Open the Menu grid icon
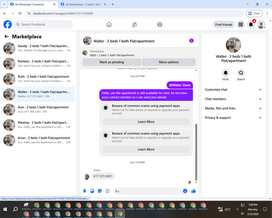272x218 pixels. [240, 25]
